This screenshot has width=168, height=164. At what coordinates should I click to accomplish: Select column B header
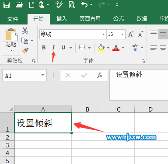point(87,109)
